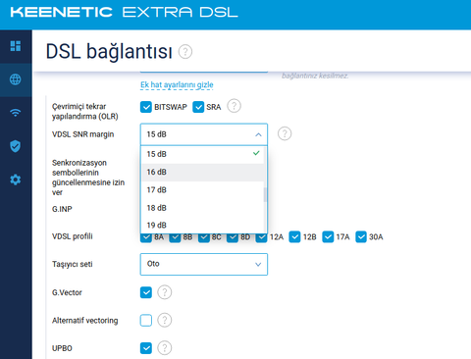Screen dimensions: 471x359
Task: Toggle the SRA checkbox
Action: (x=198, y=107)
